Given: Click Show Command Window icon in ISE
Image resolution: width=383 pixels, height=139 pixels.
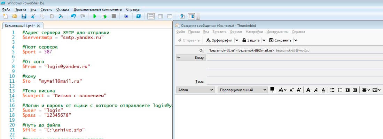Looking at the screenshot, I should pos(182,17).
